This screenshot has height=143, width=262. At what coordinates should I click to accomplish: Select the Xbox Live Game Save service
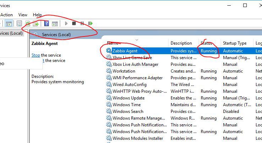[x=132, y=58]
